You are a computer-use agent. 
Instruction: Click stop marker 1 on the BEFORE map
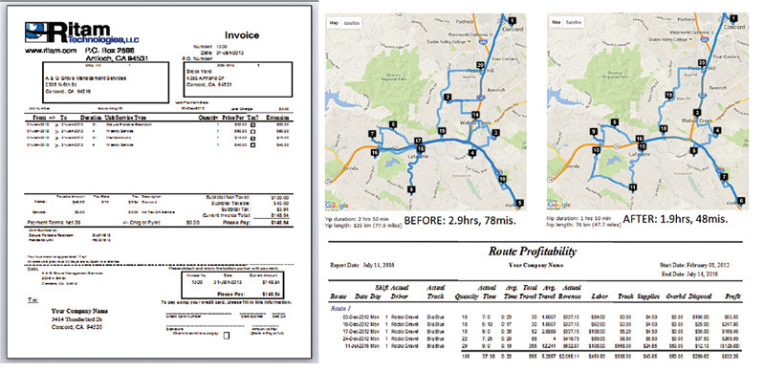point(512,20)
